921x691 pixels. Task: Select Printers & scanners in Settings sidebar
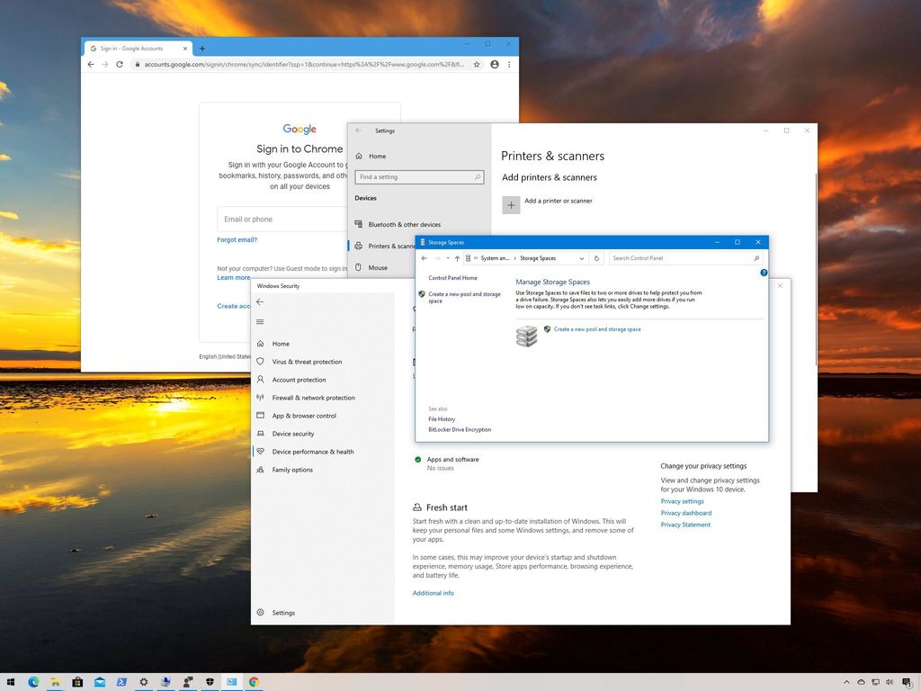click(387, 246)
